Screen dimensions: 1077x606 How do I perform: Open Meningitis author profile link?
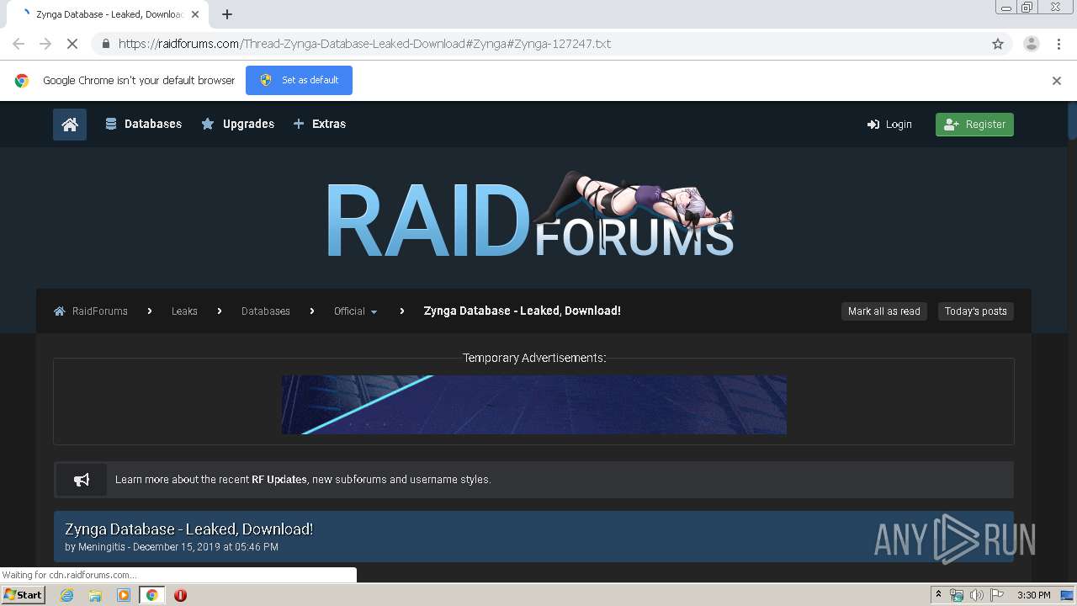pyautogui.click(x=102, y=547)
